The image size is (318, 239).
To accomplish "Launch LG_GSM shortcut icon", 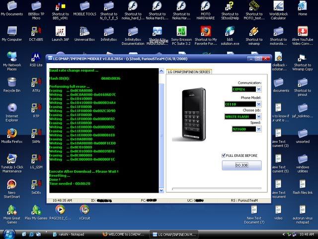I will point(36,161).
